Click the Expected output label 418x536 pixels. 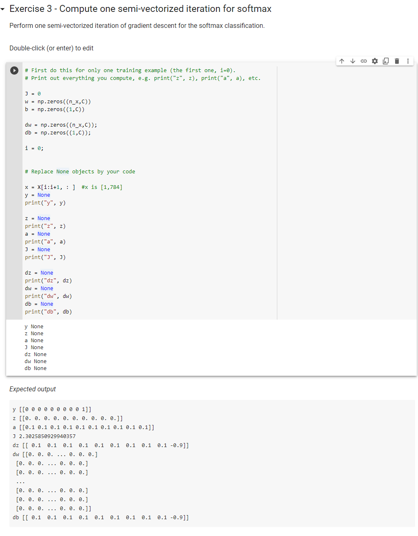tap(32, 389)
